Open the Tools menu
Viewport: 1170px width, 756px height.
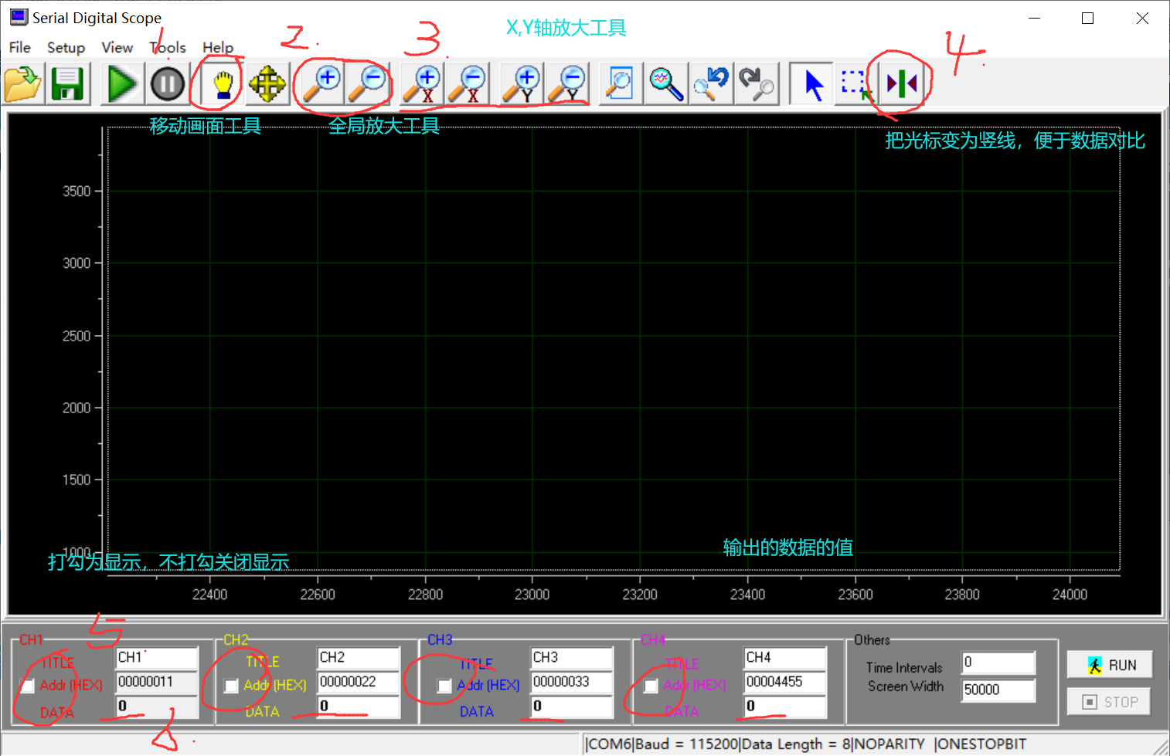point(167,47)
